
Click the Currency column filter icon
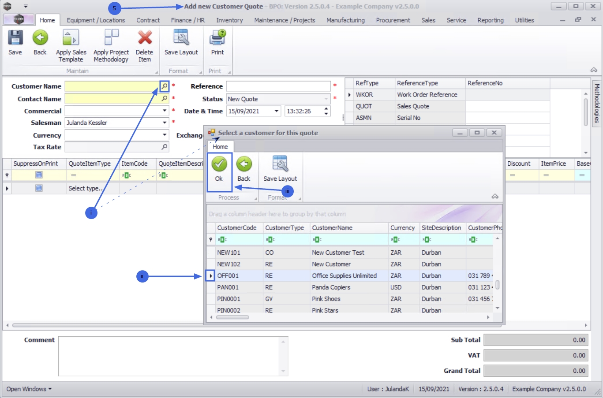click(396, 239)
